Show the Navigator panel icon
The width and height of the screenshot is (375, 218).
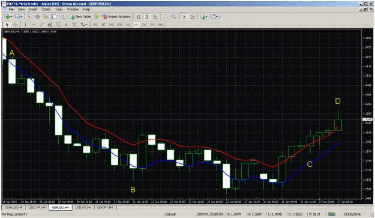(x=46, y=16)
